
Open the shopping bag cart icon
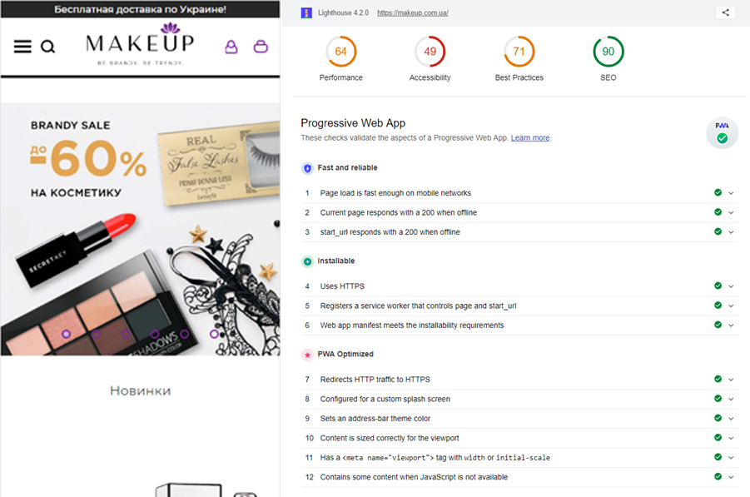261,47
